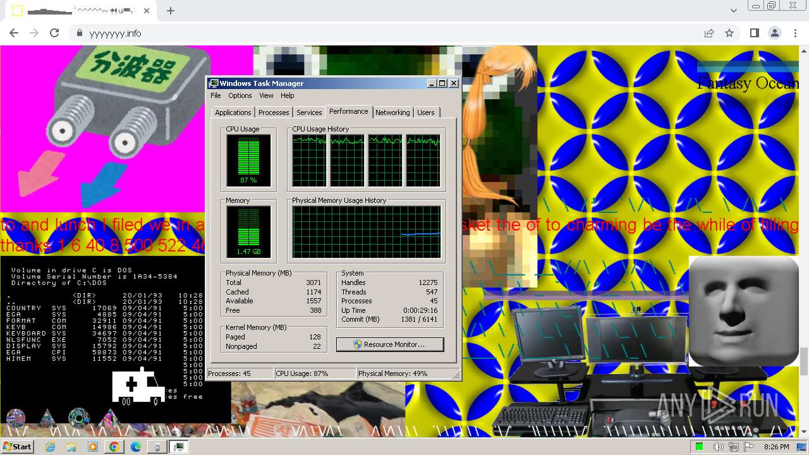Click the gray 3D blocky face image
The height and width of the screenshot is (455, 809).
coord(743,311)
